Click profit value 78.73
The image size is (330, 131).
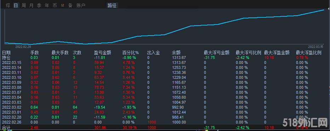99,87
